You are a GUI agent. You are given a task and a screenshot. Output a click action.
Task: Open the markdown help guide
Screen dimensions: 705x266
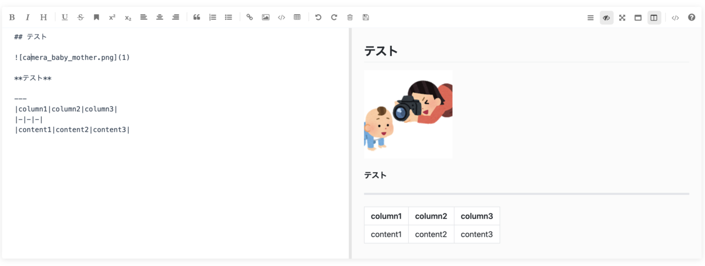point(691,18)
